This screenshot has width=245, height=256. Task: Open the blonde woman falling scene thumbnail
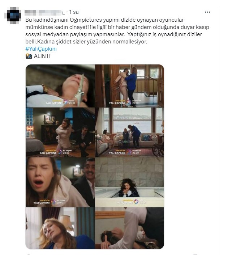pos(60,228)
